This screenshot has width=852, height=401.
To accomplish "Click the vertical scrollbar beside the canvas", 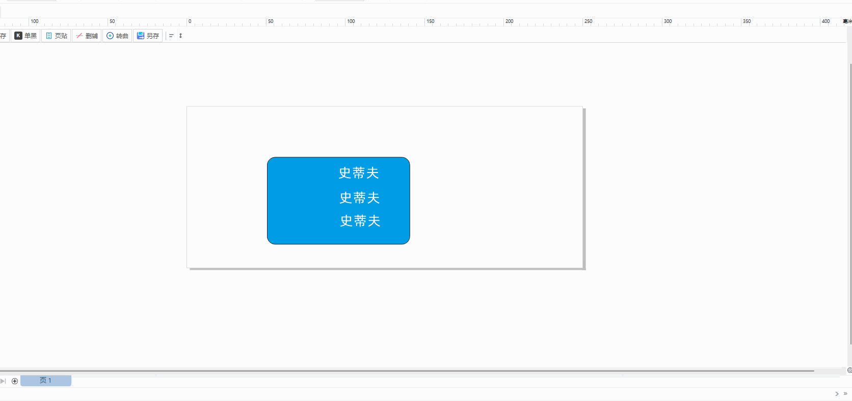I will [x=850, y=204].
